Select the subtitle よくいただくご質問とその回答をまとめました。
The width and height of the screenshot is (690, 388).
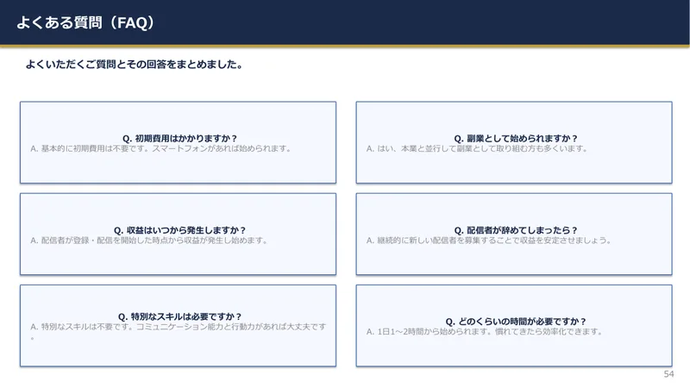135,64
